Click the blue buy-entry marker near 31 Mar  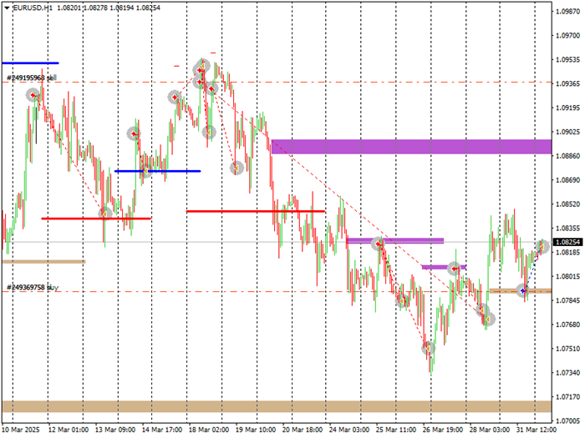[523, 290]
